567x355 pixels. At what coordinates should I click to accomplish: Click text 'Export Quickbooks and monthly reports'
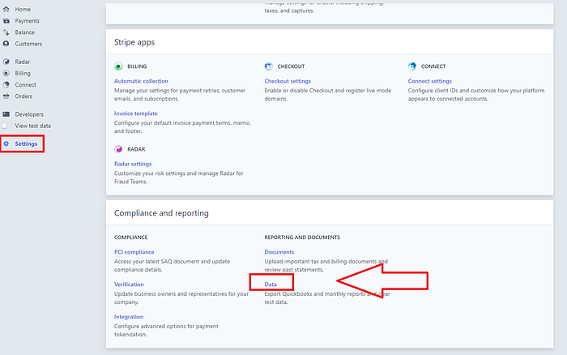314,294
